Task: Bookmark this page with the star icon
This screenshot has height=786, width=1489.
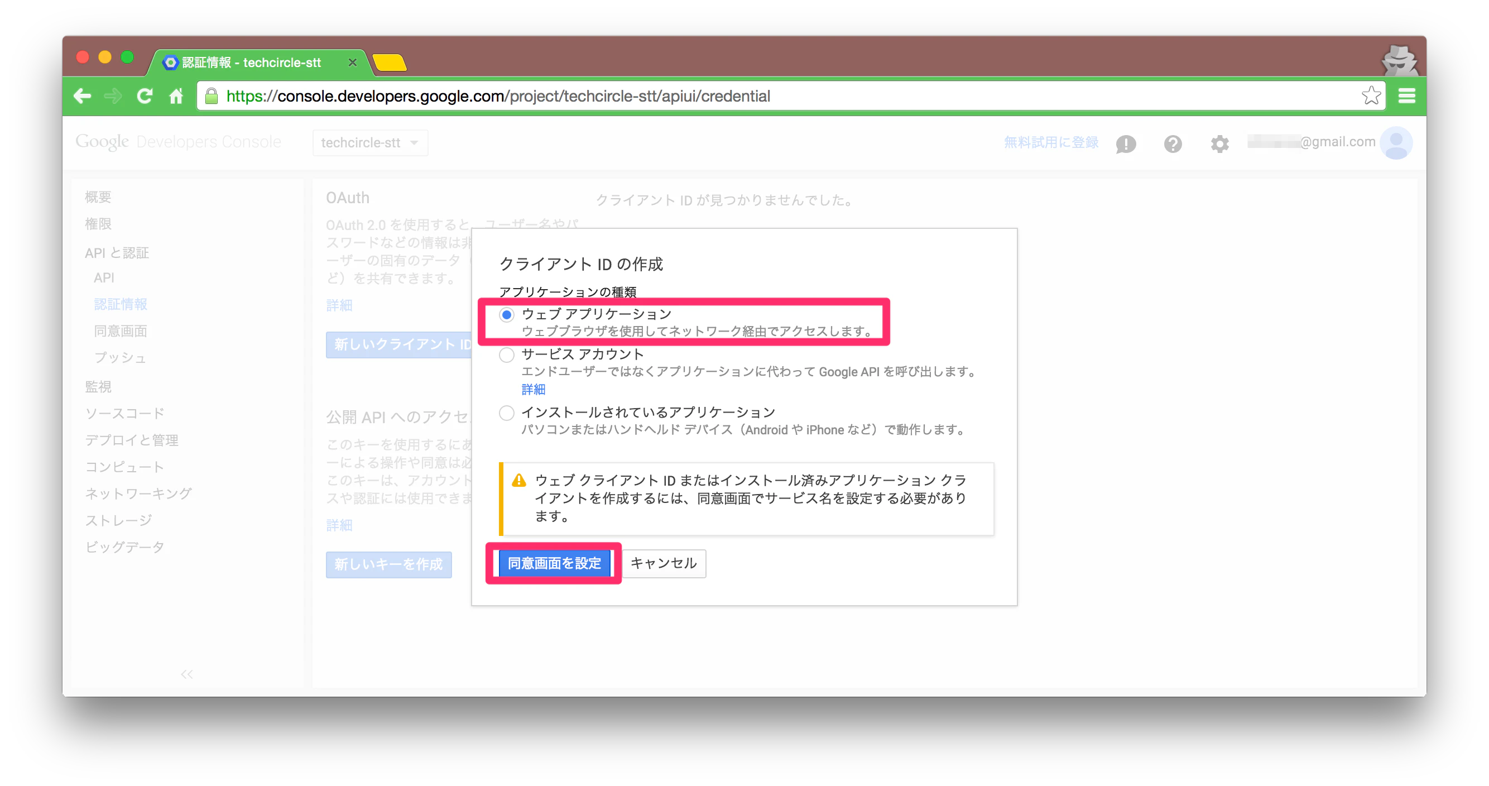Action: tap(1371, 95)
